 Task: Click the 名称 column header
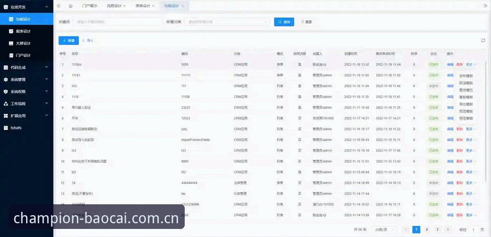click(75, 54)
